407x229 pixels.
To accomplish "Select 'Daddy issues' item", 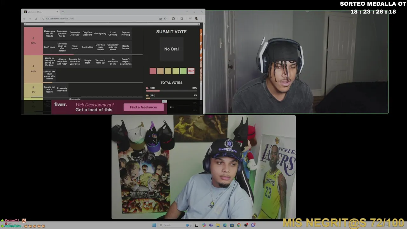I will 126,47.
